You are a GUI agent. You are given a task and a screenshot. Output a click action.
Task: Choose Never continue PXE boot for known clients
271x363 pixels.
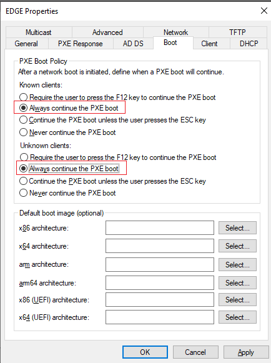click(x=23, y=132)
